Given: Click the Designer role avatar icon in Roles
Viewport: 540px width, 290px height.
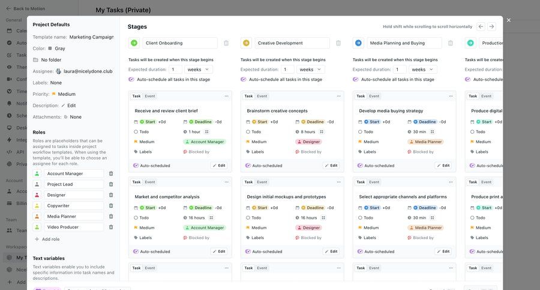Looking at the screenshot, I should (x=37, y=195).
